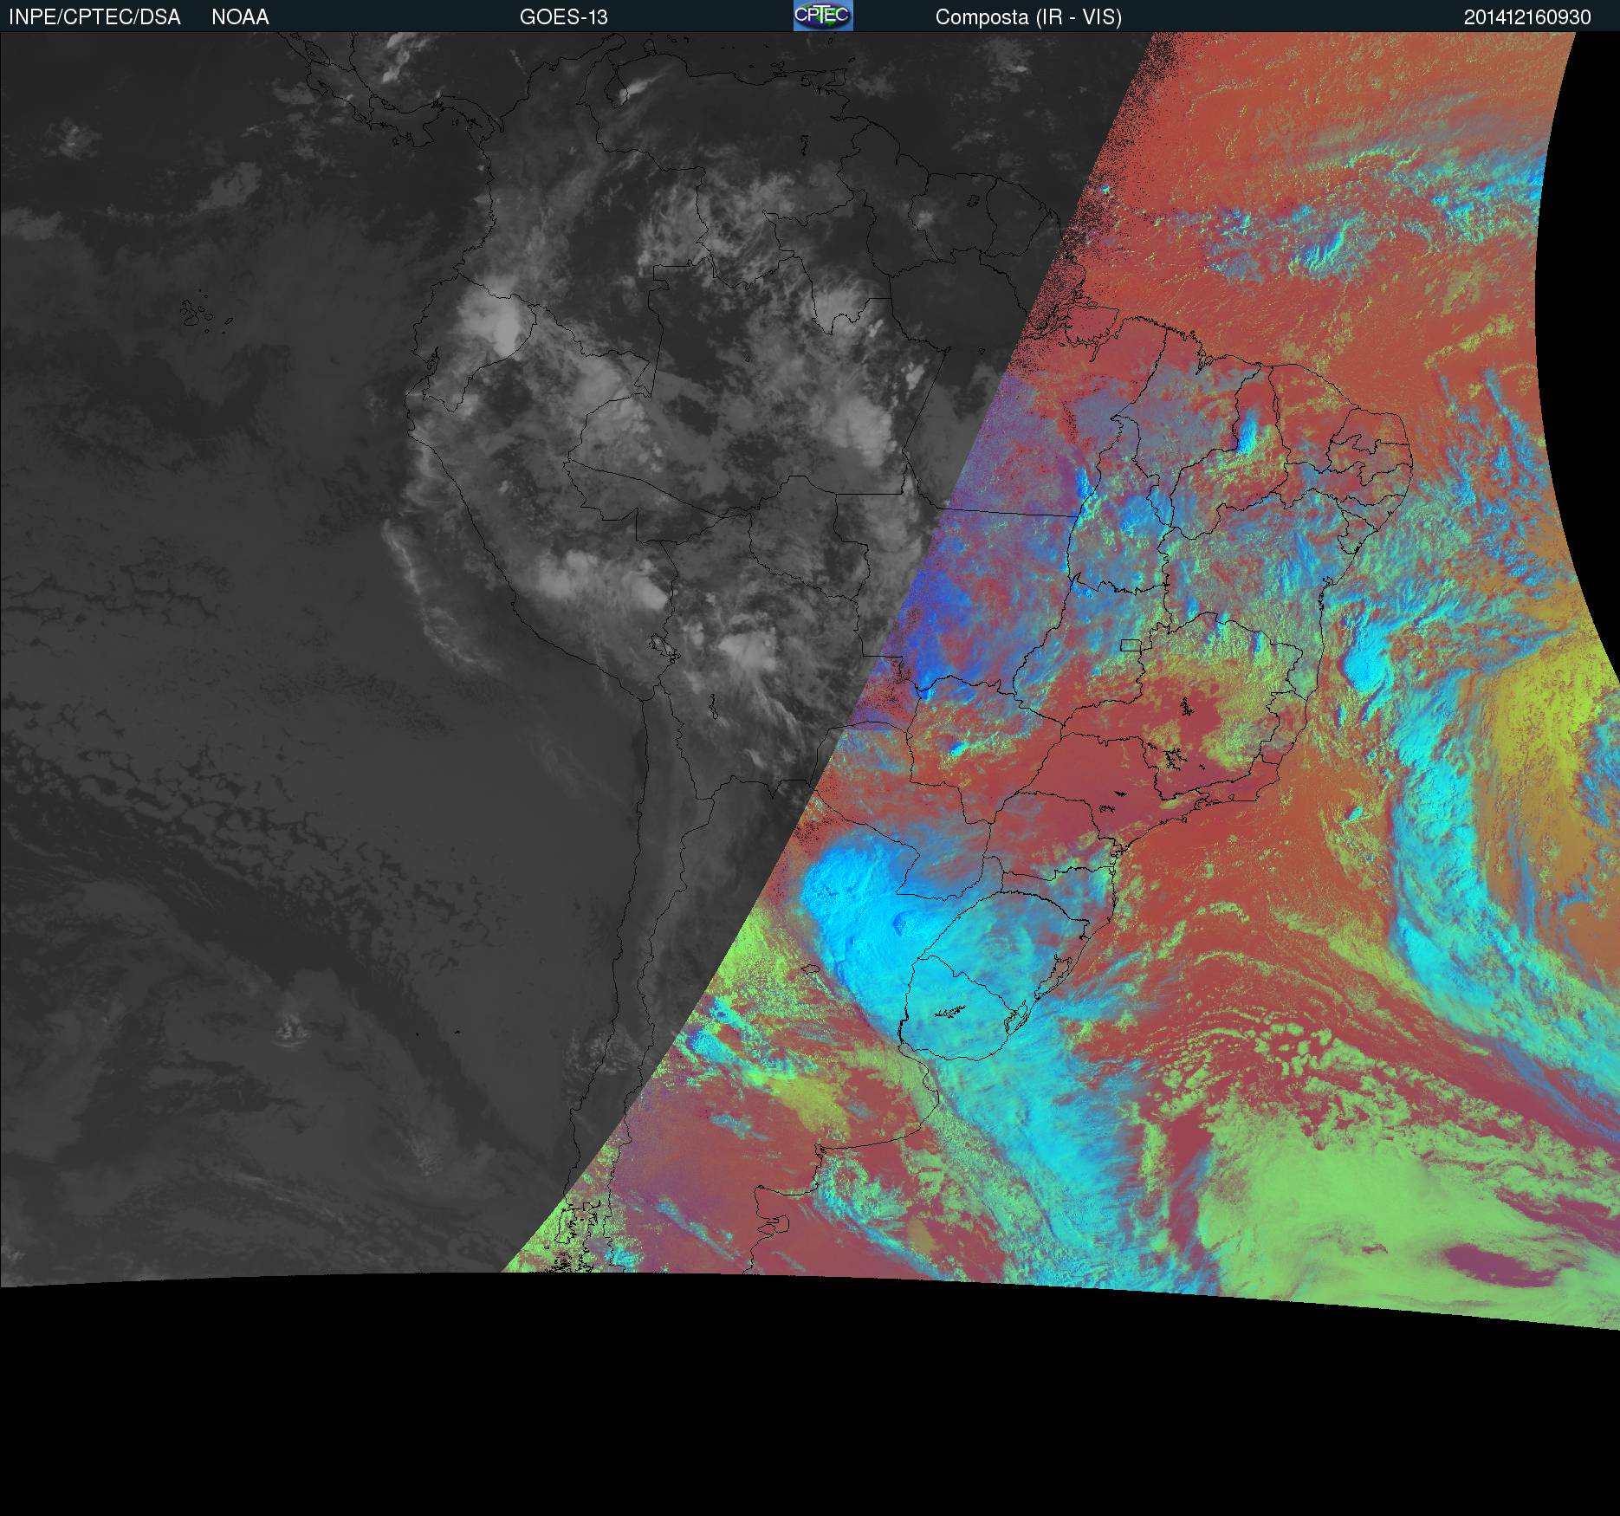The width and height of the screenshot is (1620, 1516).
Task: Click the CPTEC logo in the header
Action: tap(823, 16)
